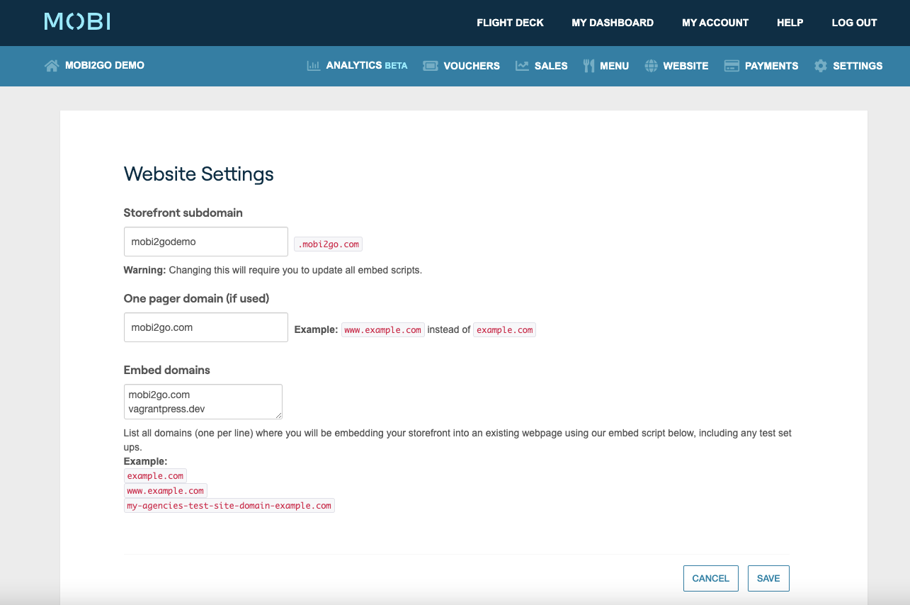Open the Help link
This screenshot has width=910, height=605.
pos(790,23)
